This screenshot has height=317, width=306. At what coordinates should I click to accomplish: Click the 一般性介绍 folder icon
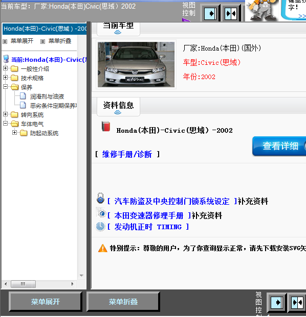tap(14, 69)
